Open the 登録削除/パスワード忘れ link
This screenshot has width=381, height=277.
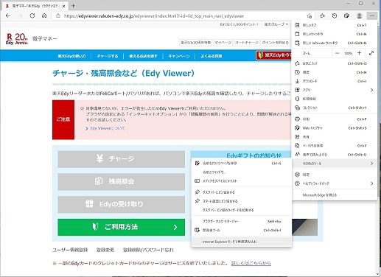click(148, 250)
